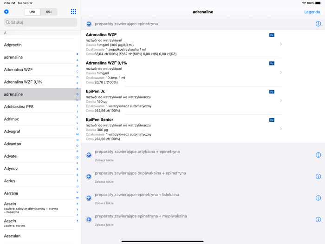This screenshot has height=244, width=325.
Task: Jump to letter X in index
Action: 78,204
